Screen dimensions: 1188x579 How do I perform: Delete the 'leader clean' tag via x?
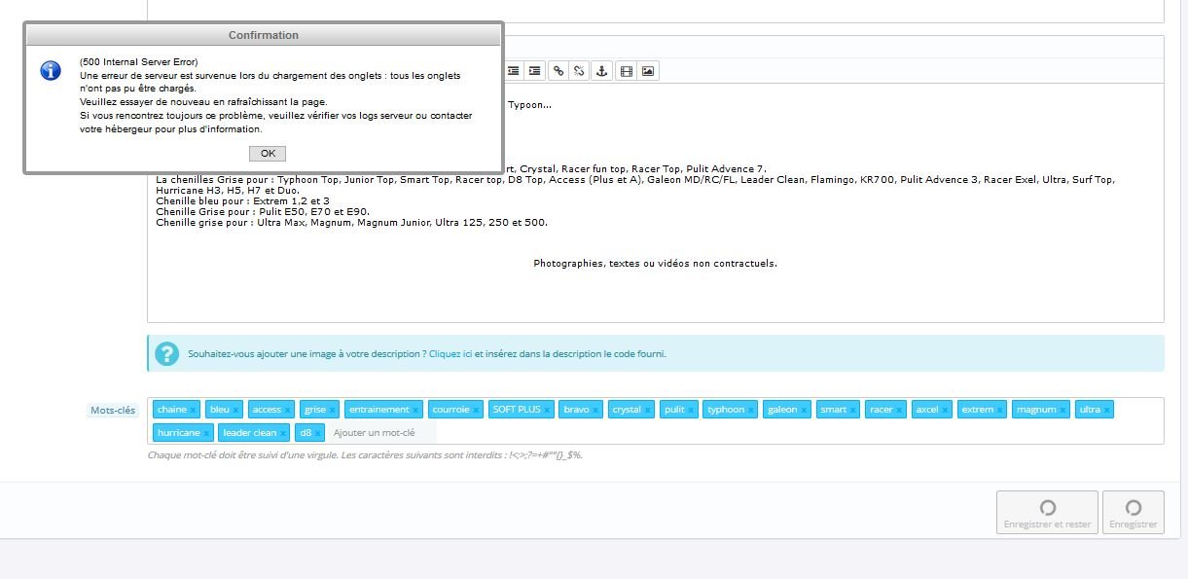[x=283, y=434]
